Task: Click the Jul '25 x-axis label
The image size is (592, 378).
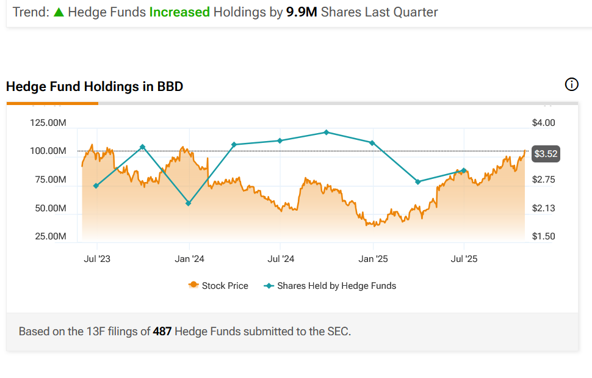Action: tap(464, 259)
